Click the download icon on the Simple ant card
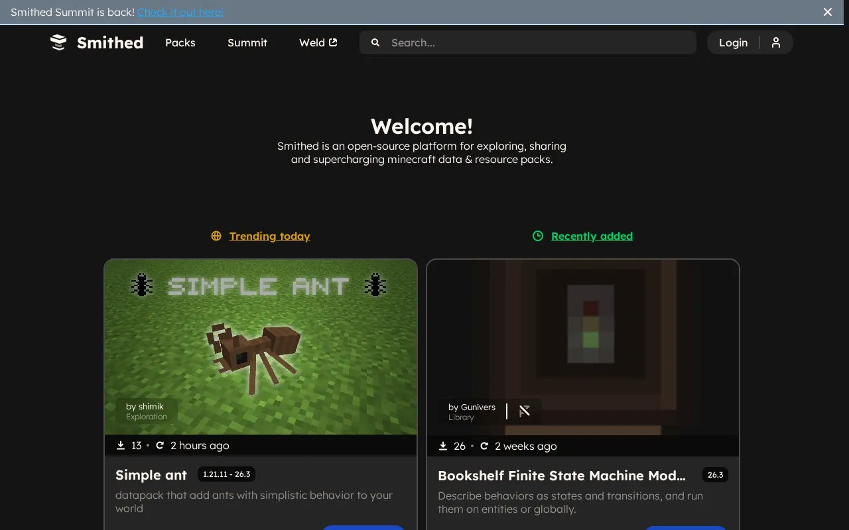849x530 pixels. (x=121, y=446)
